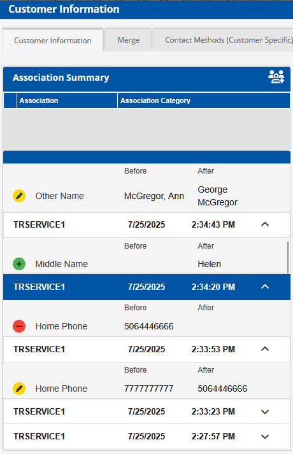
Task: Click the scrollbar beside the Middle Name change
Action: (288, 258)
